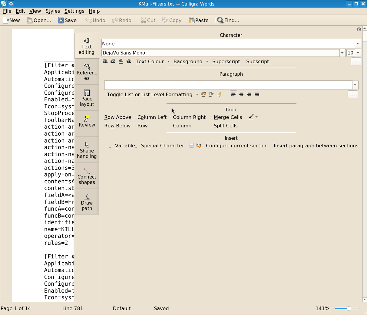Viewport: 367px width, 315px height.
Task: Click the Underline formatting icon
Action: click(121, 61)
